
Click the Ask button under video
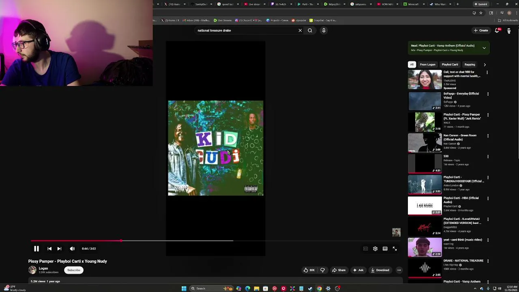click(358, 270)
